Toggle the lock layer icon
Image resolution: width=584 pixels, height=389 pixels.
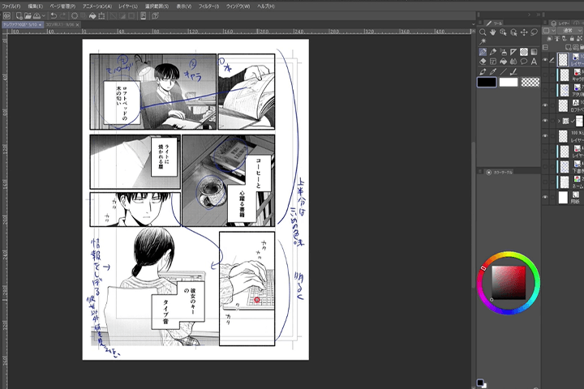click(572, 38)
